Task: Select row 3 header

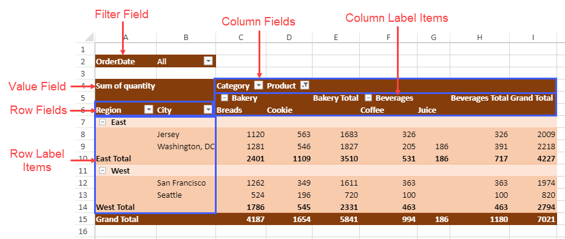Action: point(83,73)
